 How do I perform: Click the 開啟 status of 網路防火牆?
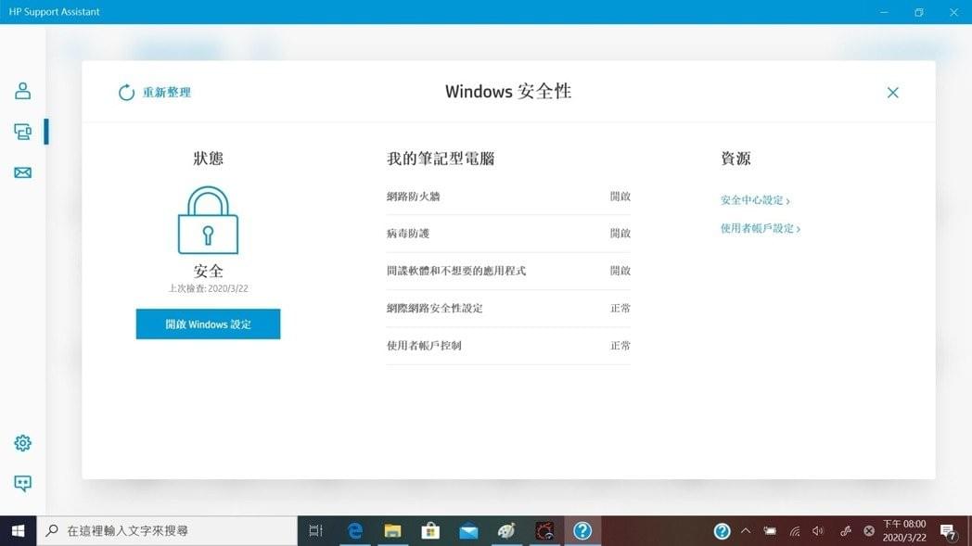click(620, 197)
